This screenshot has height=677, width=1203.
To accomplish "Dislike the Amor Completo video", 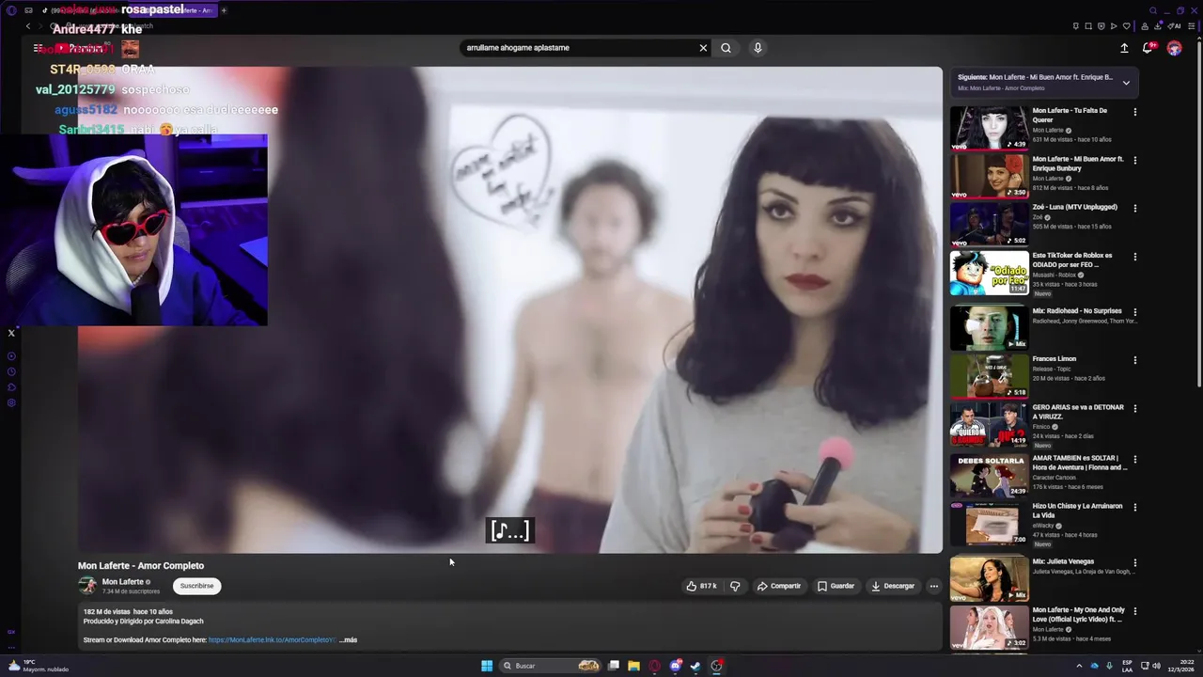I will point(735,586).
